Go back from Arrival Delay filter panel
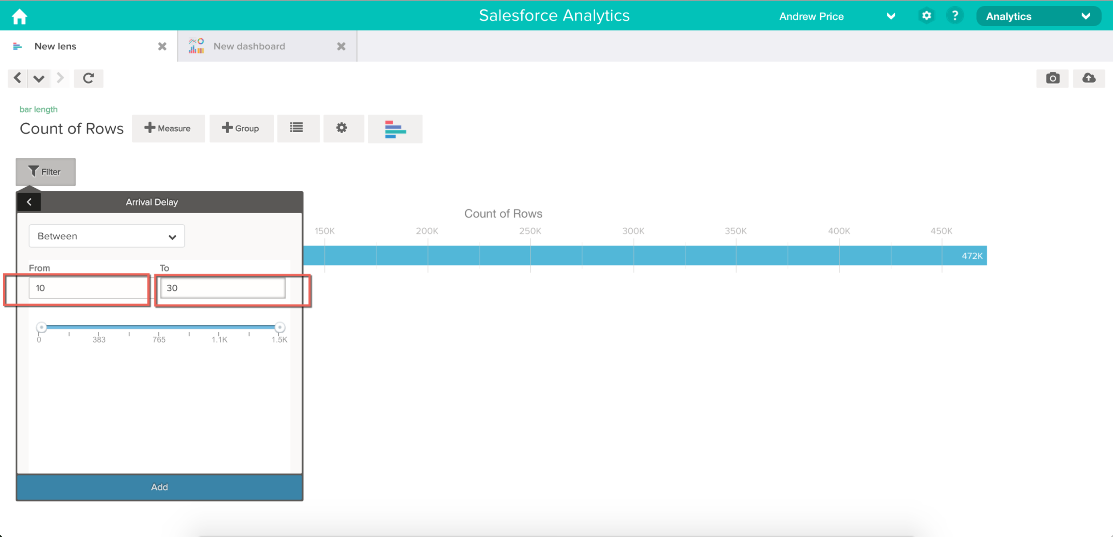This screenshot has width=1113, height=537. (x=29, y=202)
